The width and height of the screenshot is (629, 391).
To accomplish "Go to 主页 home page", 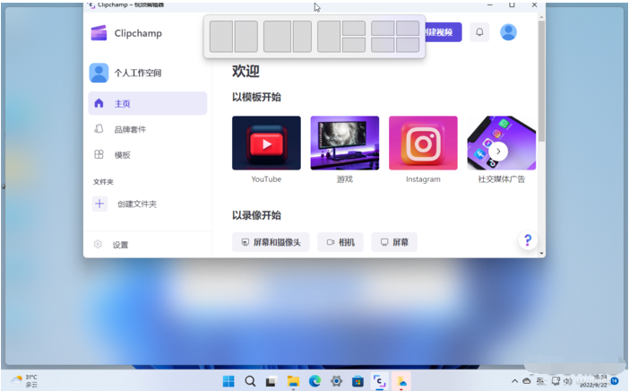I will tap(147, 103).
